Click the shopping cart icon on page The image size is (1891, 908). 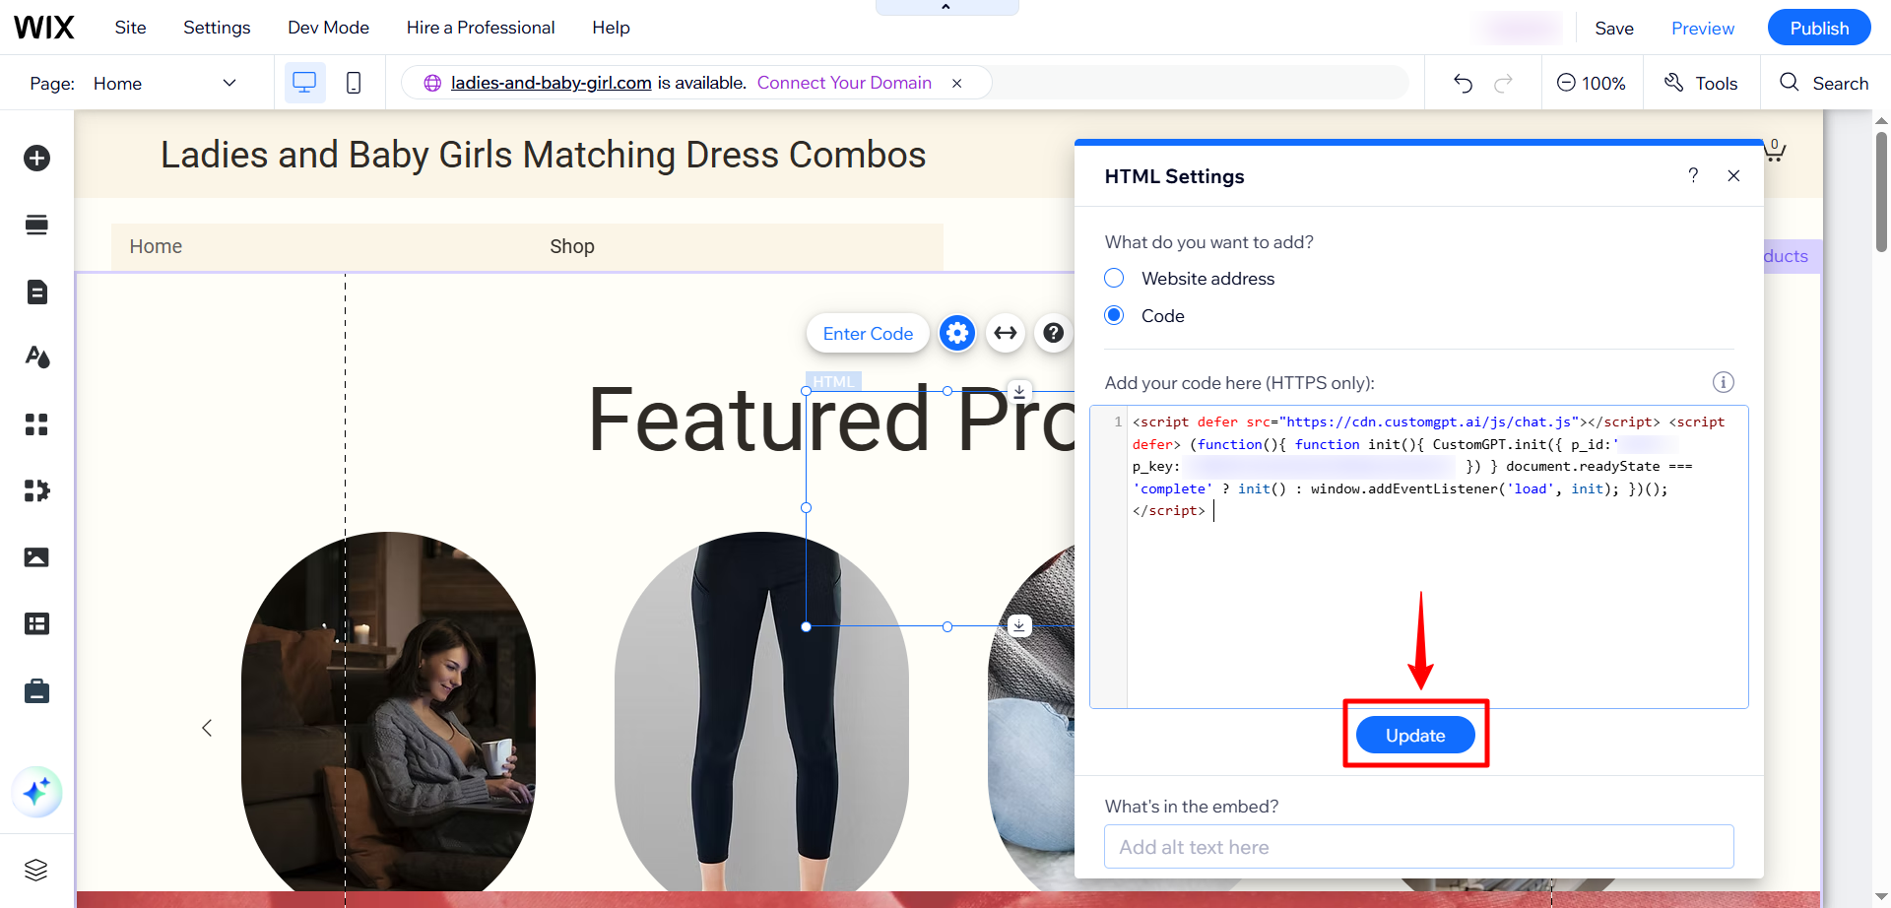tap(1774, 150)
